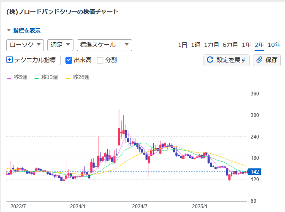This screenshot has height=212, width=285.
Task: Click the 120 price axis label
Action: [x=255, y=179]
